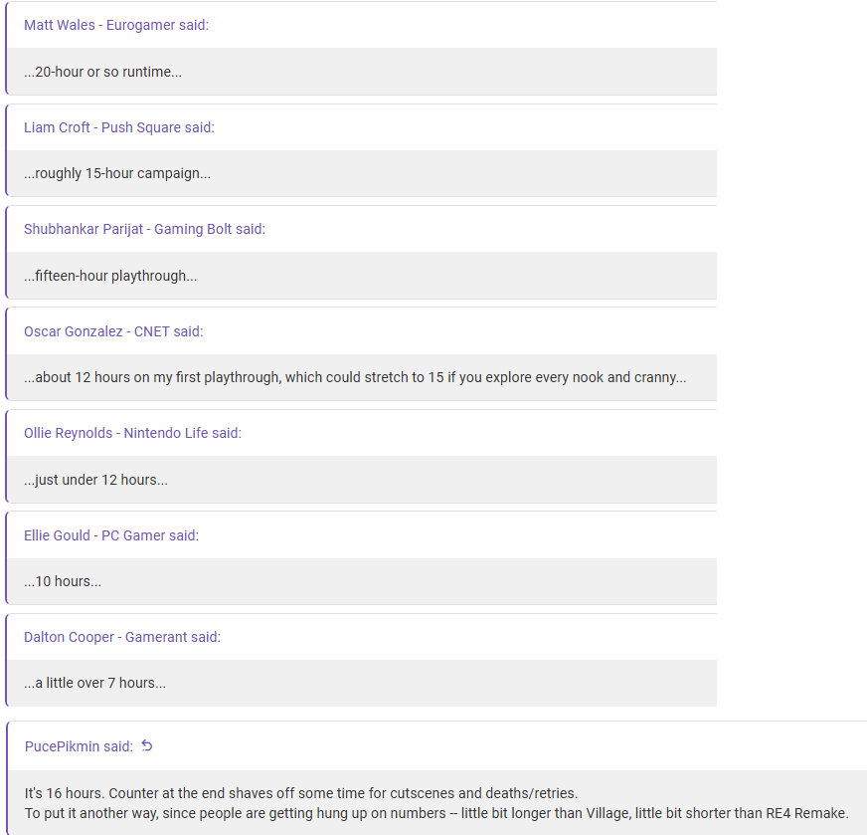867x835 pixels.
Task: Click the "10 hours" quote body
Action: (63, 581)
